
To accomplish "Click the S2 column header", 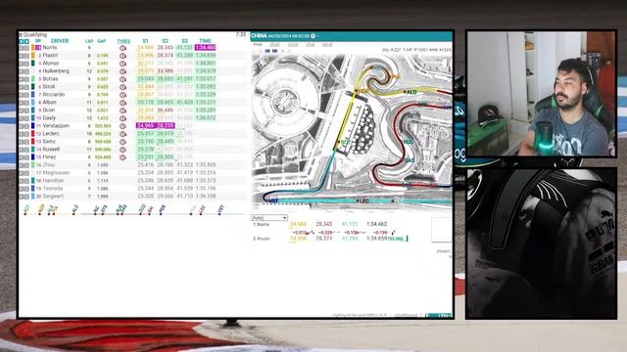I will click(x=166, y=41).
